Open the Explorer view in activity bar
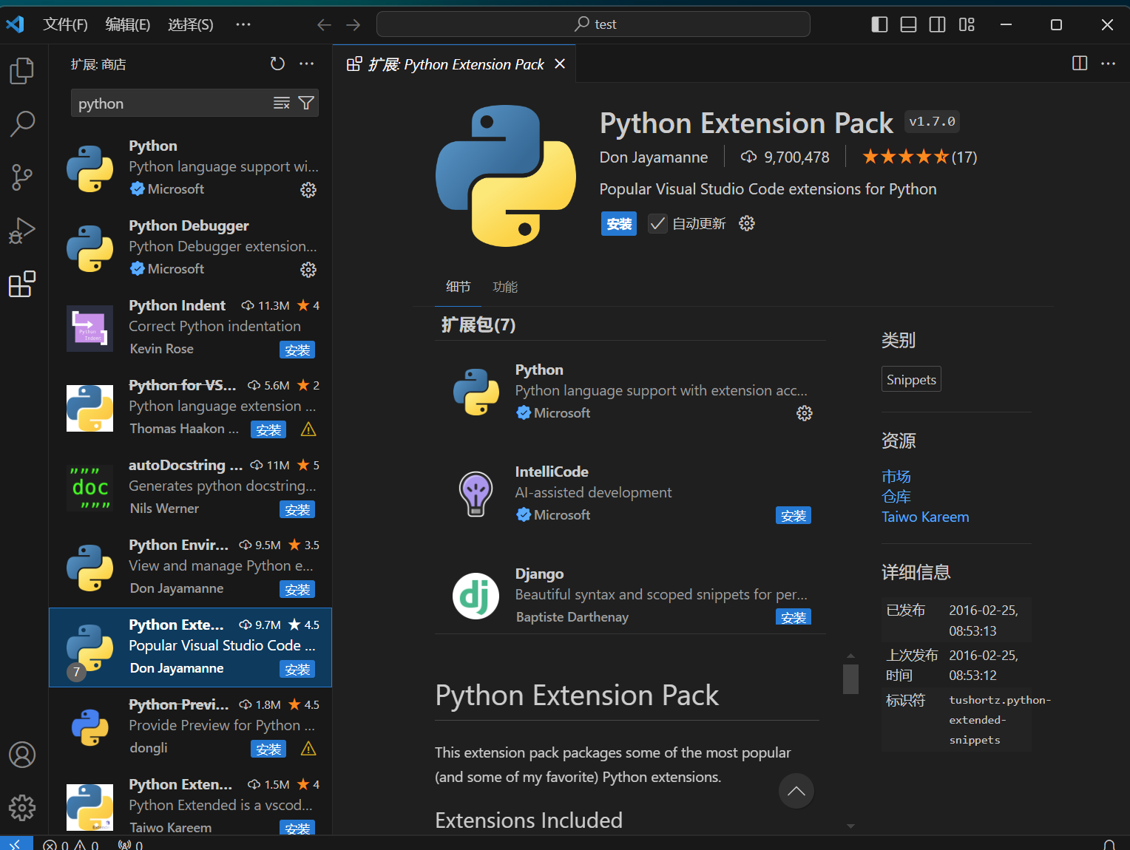 click(22, 71)
